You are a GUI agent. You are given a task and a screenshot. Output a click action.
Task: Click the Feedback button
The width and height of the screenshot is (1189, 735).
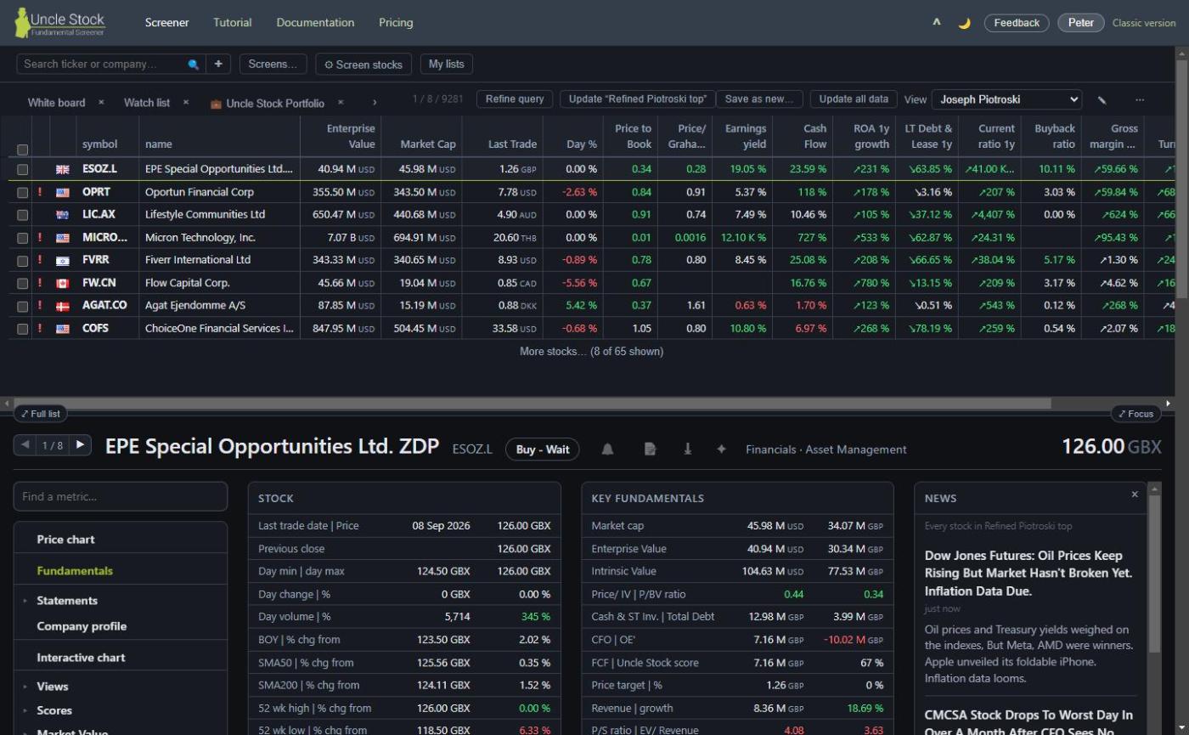1017,23
